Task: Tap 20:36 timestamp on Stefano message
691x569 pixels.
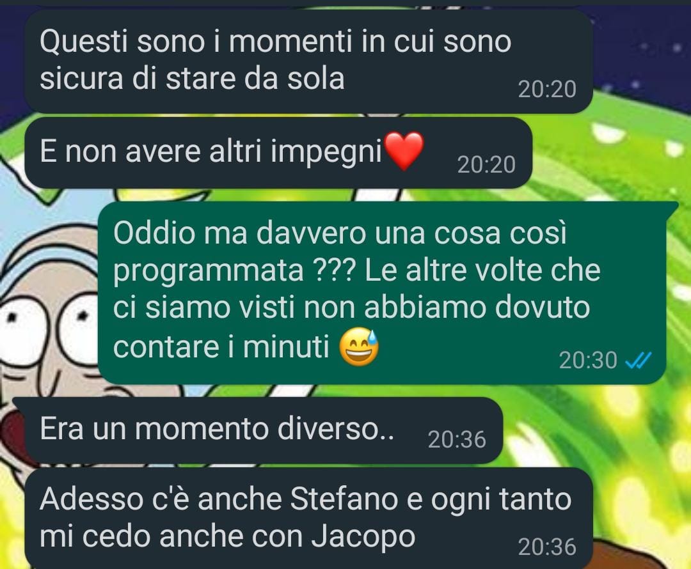Action: (x=547, y=547)
